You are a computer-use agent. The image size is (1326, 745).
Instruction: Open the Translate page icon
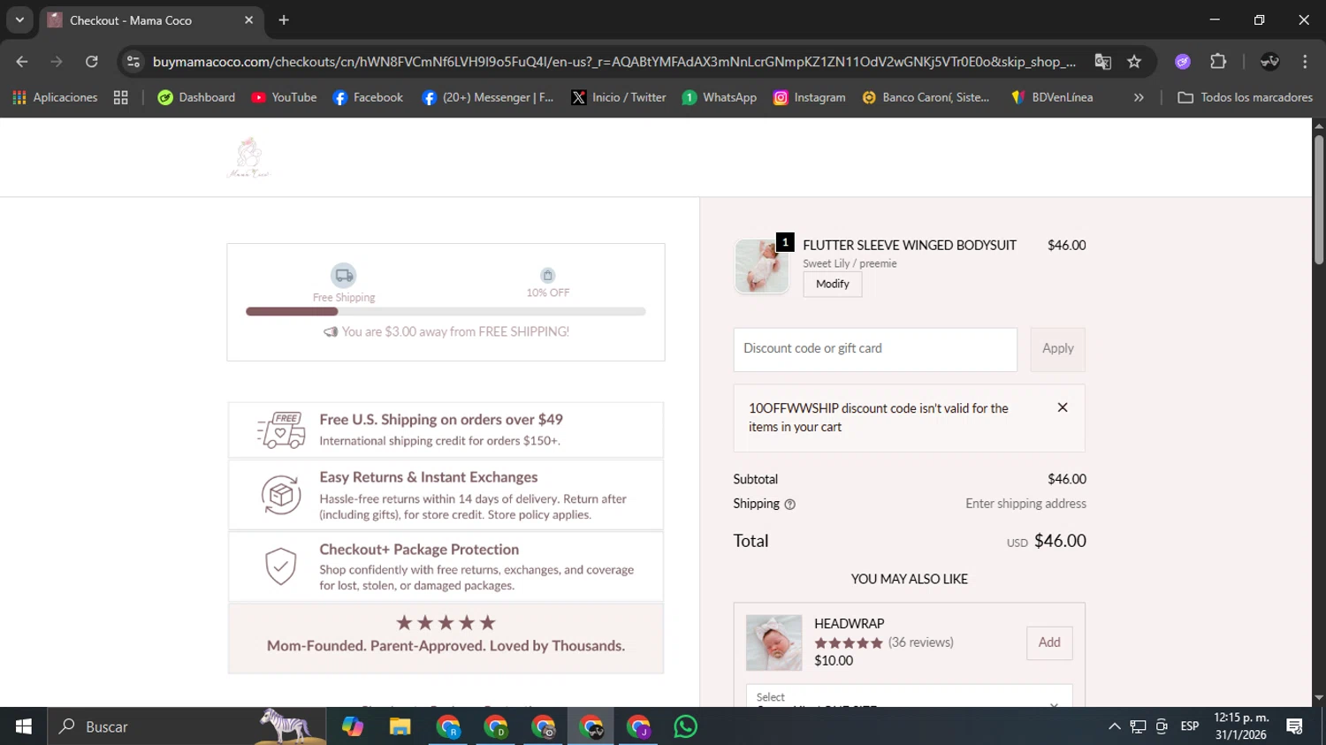click(x=1102, y=61)
